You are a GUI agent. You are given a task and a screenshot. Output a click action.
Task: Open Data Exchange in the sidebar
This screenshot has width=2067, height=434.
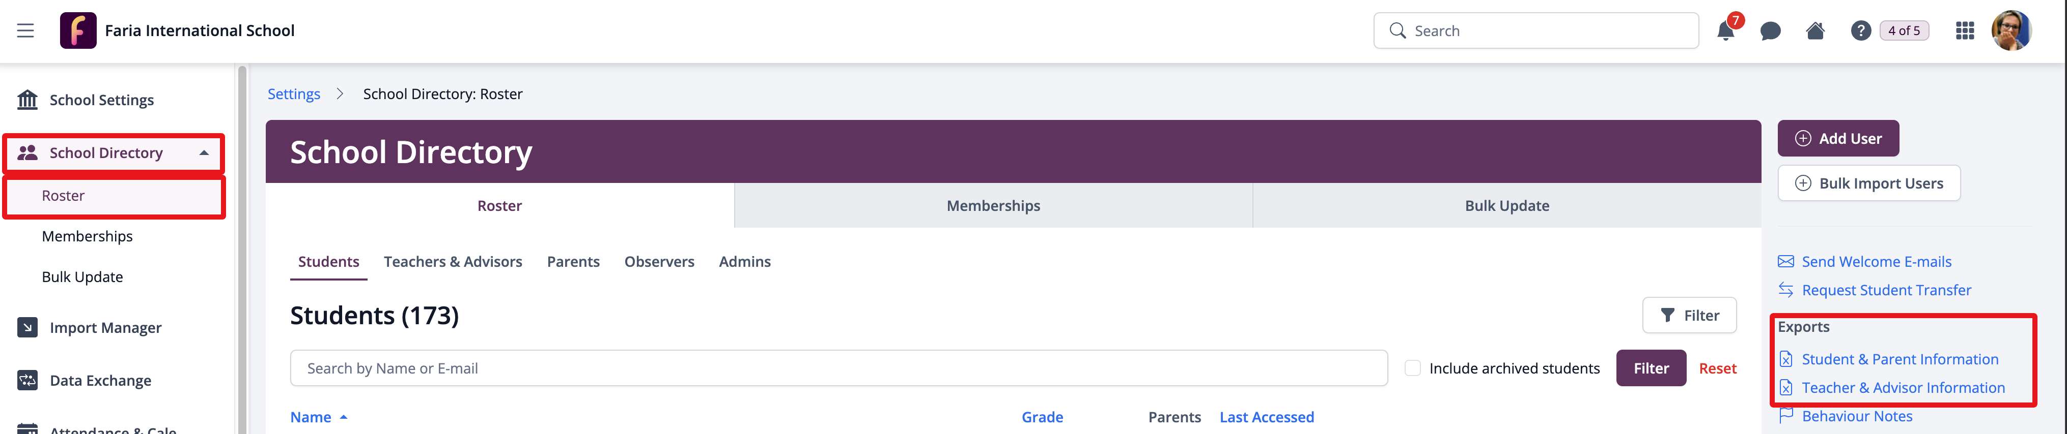click(100, 380)
